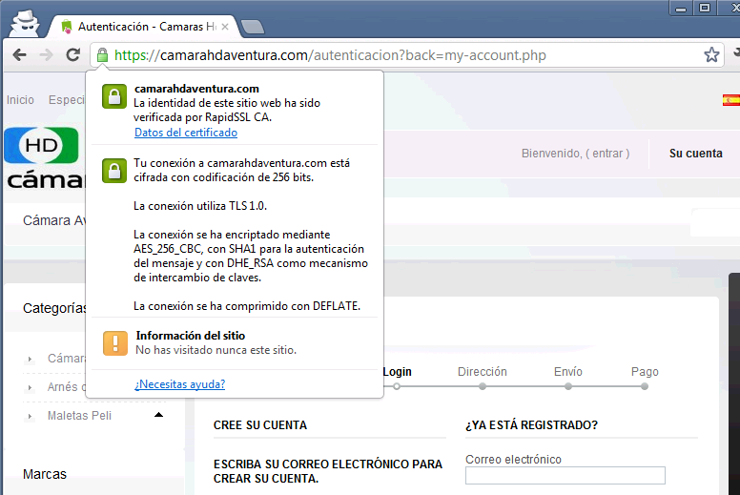Click the browser back arrow button
Image resolution: width=740 pixels, height=495 pixels.
point(19,55)
